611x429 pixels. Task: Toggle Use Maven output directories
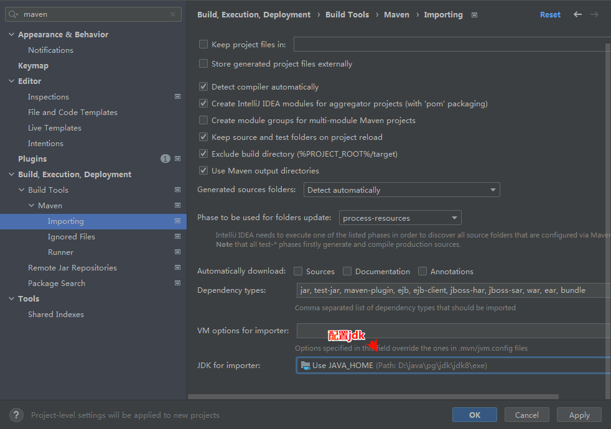(x=203, y=170)
